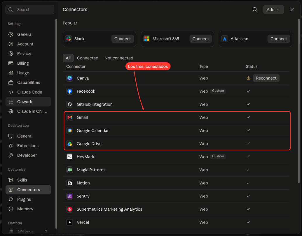Click the connectors list scrollbar
This screenshot has width=302, height=236.
299,101
